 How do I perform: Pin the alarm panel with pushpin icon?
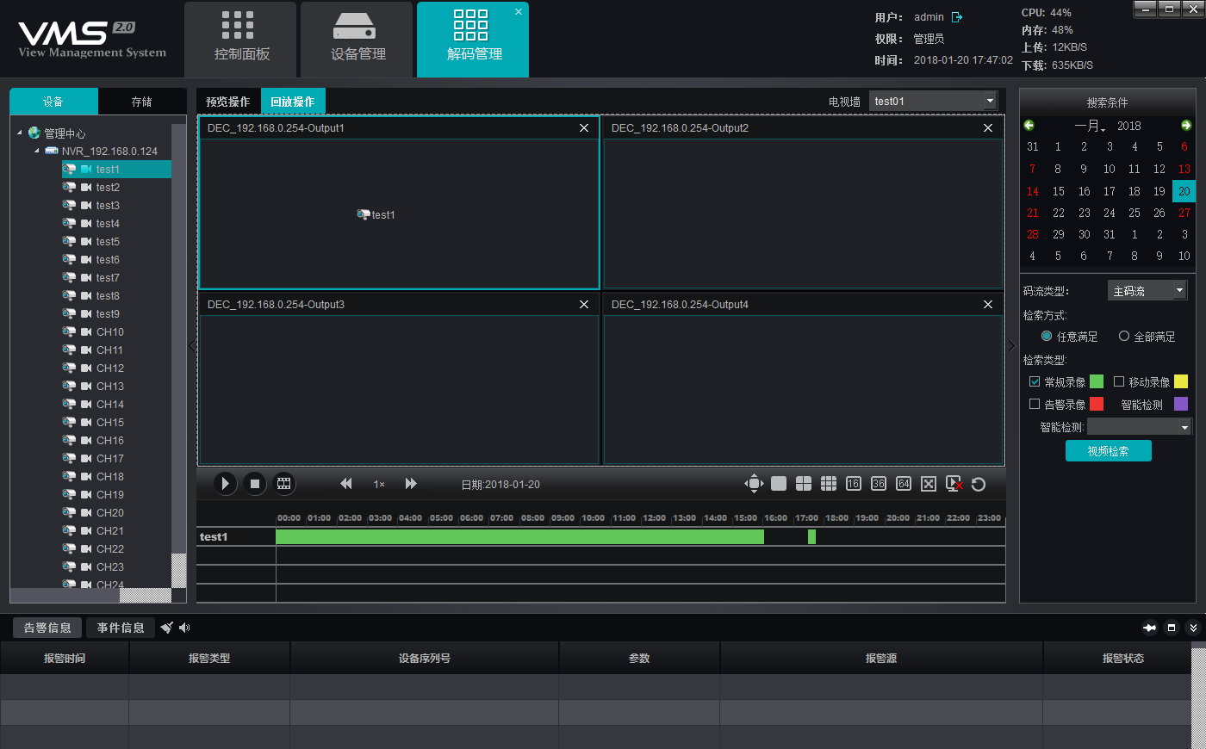(1149, 628)
